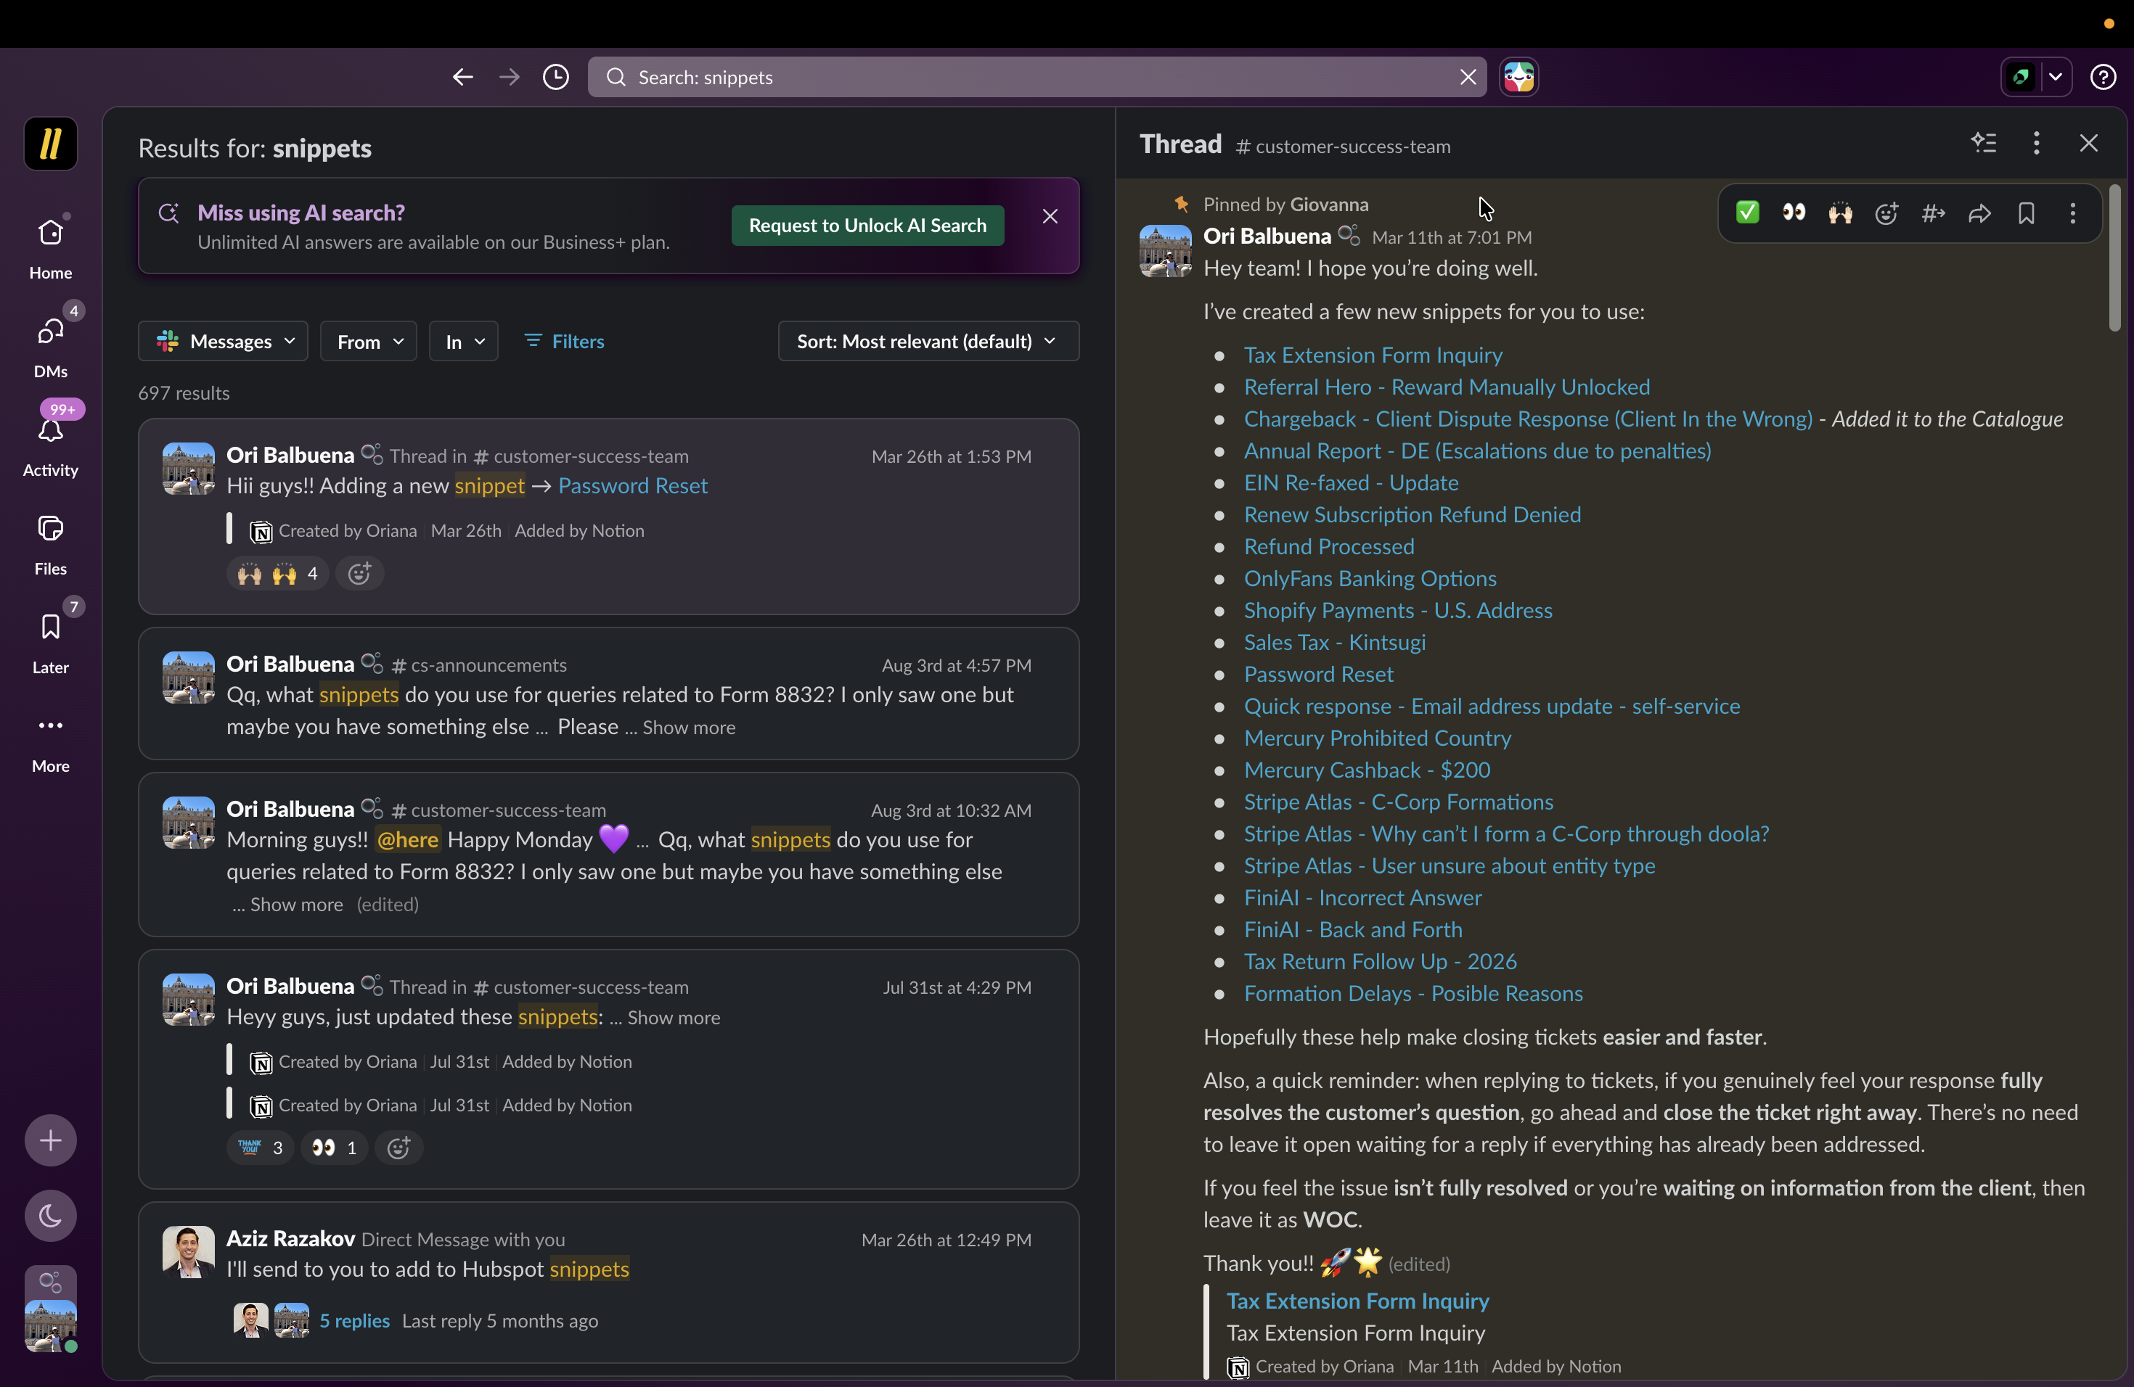Screen dimensions: 2134x1387
Task: Open EIN Re-faxed - Update link
Action: tap(1350, 483)
